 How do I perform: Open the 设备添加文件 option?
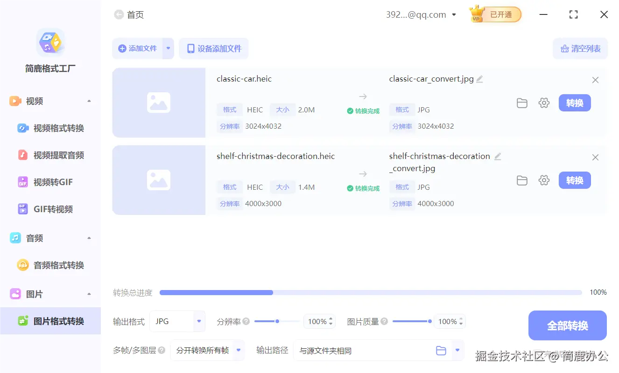[x=213, y=48]
